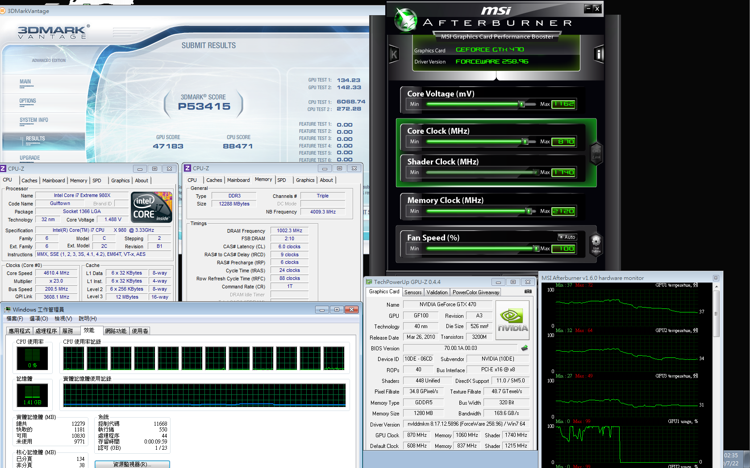Viewport: 750px width, 468px height.
Task: Adjust the Core Clock slider
Action: tap(525, 142)
